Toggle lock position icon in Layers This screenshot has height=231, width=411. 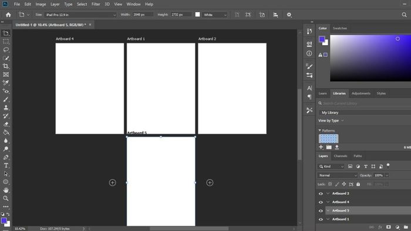[344, 184]
